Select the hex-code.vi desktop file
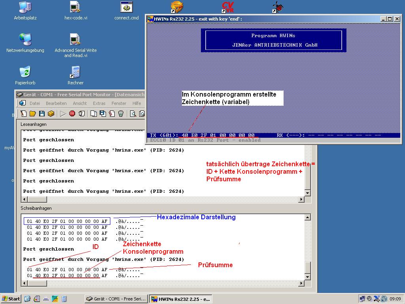The image size is (405, 304). tap(76, 11)
